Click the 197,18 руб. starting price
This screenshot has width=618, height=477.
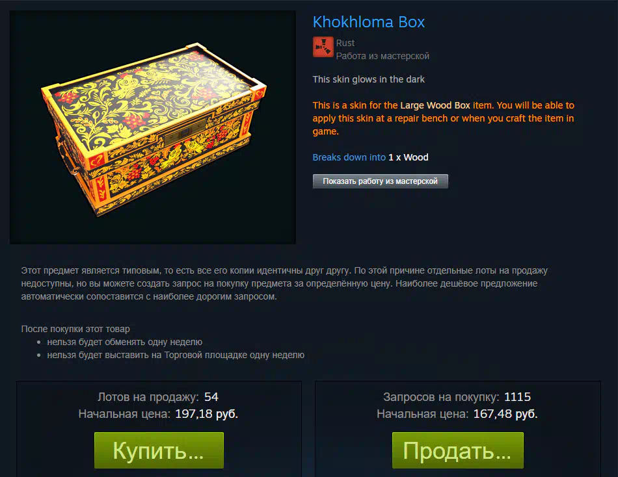click(206, 414)
